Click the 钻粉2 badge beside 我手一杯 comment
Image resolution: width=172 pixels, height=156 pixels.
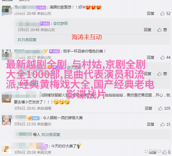54,51
